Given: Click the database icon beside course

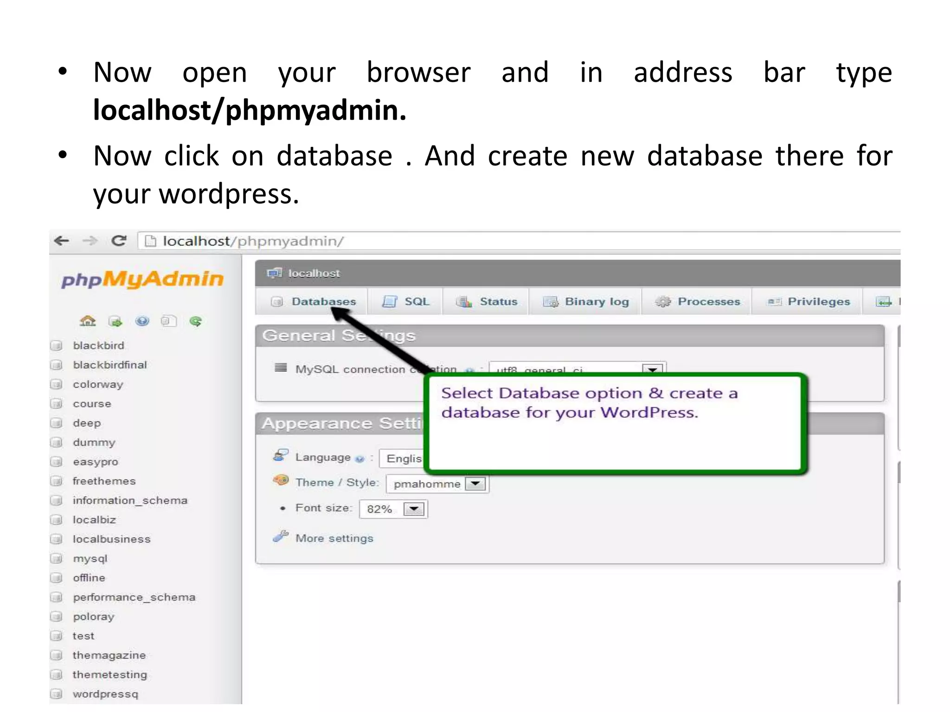Looking at the screenshot, I should 57,404.
